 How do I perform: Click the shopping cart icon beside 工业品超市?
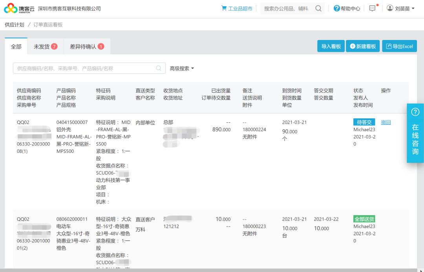tap(224, 8)
